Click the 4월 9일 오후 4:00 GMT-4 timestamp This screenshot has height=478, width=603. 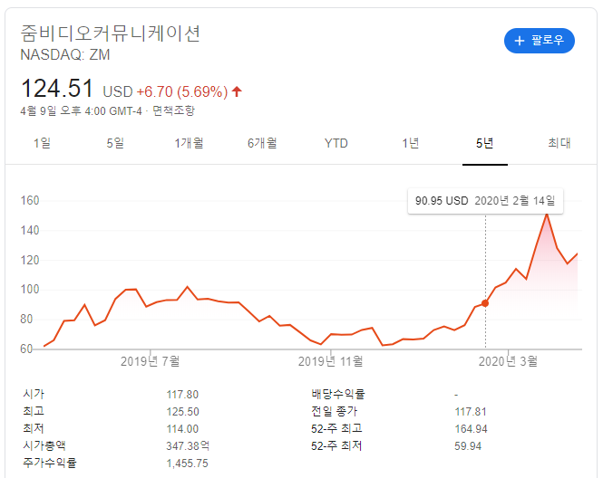pos(81,111)
